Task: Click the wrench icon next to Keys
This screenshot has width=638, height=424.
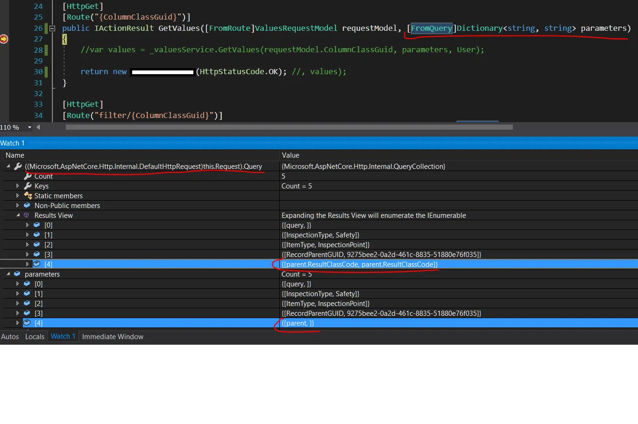Action: [28, 186]
